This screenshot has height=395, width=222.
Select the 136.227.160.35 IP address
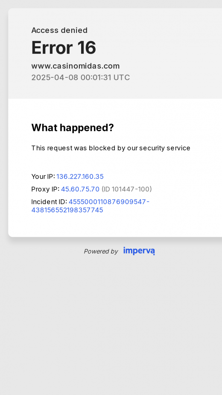tap(80, 177)
